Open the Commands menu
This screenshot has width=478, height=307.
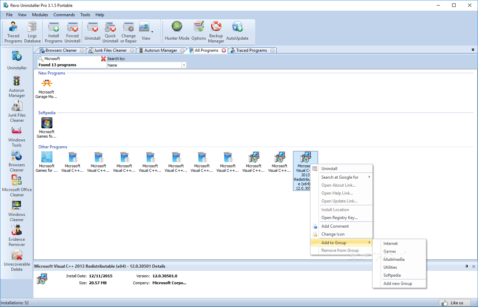[64, 15]
